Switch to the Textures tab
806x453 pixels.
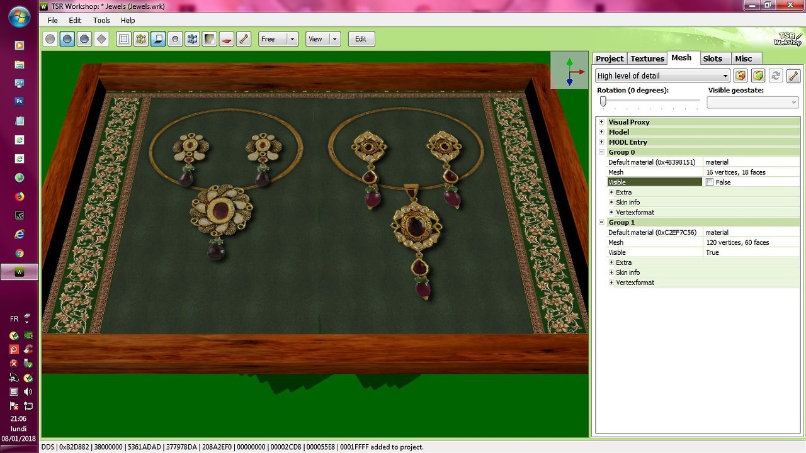647,59
